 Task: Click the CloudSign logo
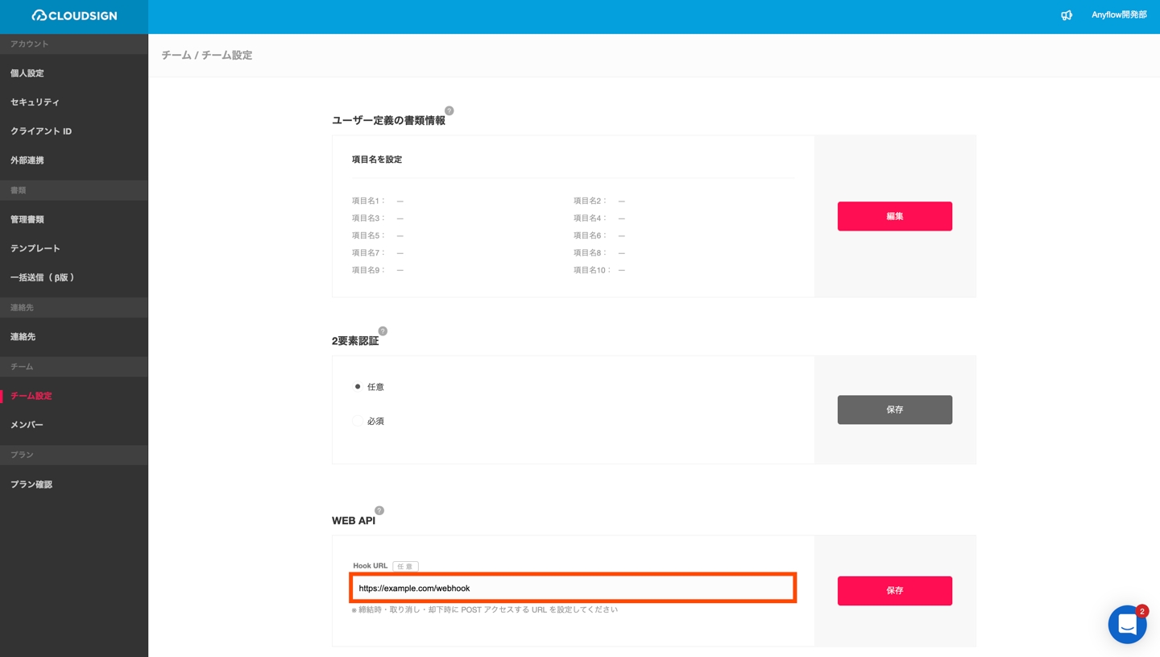tap(74, 15)
